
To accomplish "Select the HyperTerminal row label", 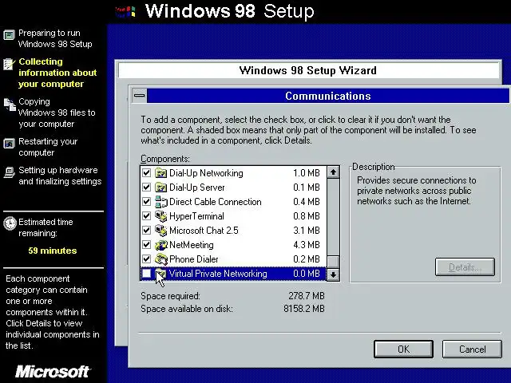I will 196,216.
